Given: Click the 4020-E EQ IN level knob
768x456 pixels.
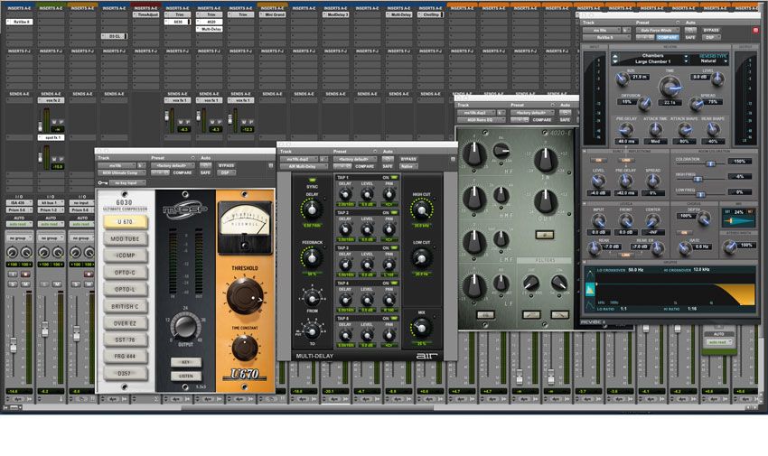Looking at the screenshot, I should (x=545, y=160).
